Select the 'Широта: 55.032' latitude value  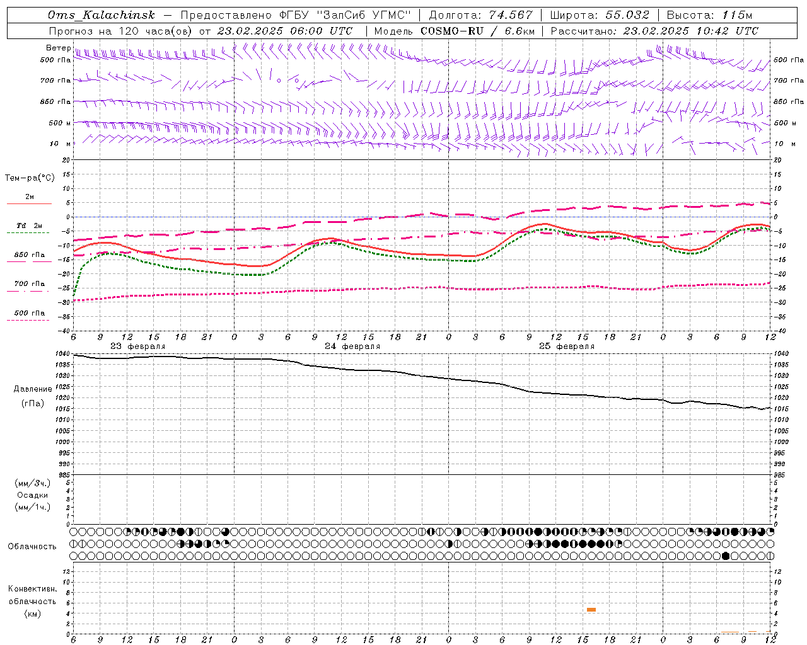600,16
